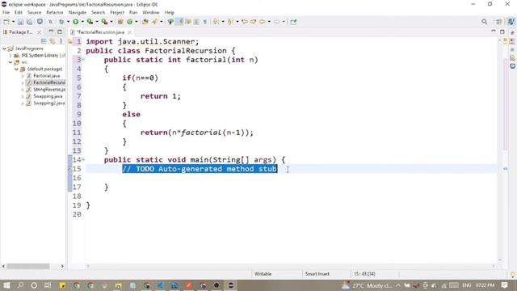Close the FactorialRecursion.java editor tab
Image resolution: width=517 pixels, height=291 pixels.
click(x=130, y=32)
